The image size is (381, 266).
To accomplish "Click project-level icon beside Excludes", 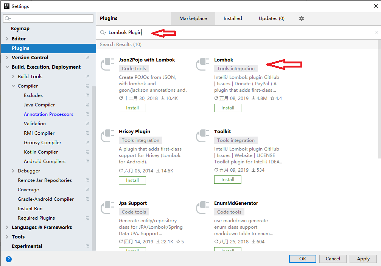I will (87, 95).
